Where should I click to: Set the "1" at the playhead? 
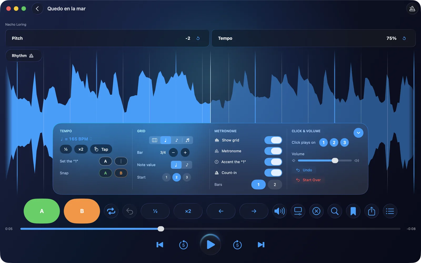121,161
